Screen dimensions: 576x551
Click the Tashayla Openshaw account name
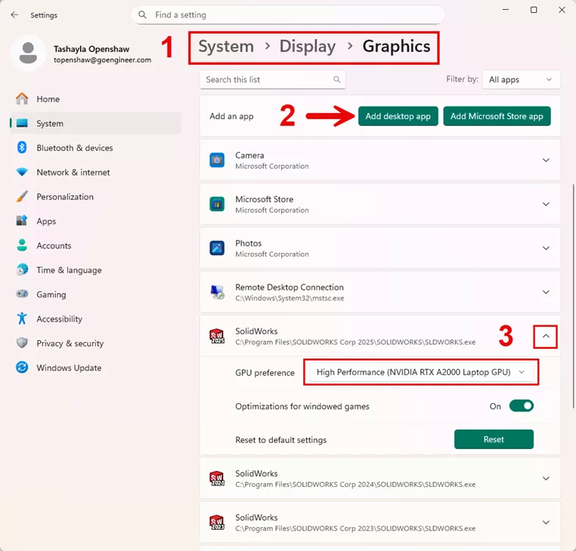91,49
